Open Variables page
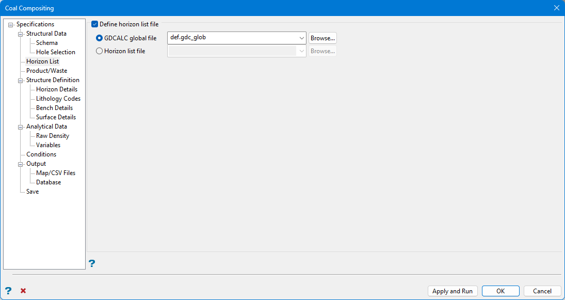 coord(49,145)
